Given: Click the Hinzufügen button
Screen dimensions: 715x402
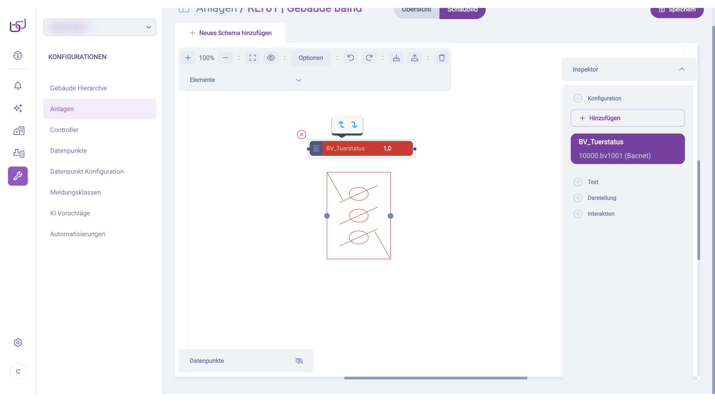Looking at the screenshot, I should point(627,118).
